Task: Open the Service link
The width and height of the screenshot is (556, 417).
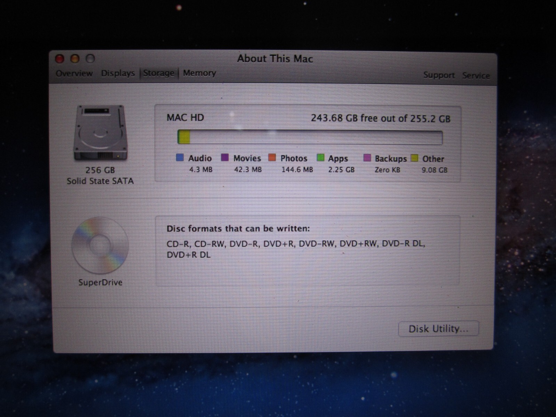Action: (x=476, y=75)
